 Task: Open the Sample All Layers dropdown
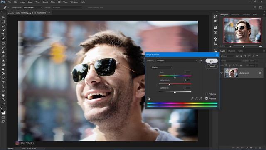pos(67,7)
